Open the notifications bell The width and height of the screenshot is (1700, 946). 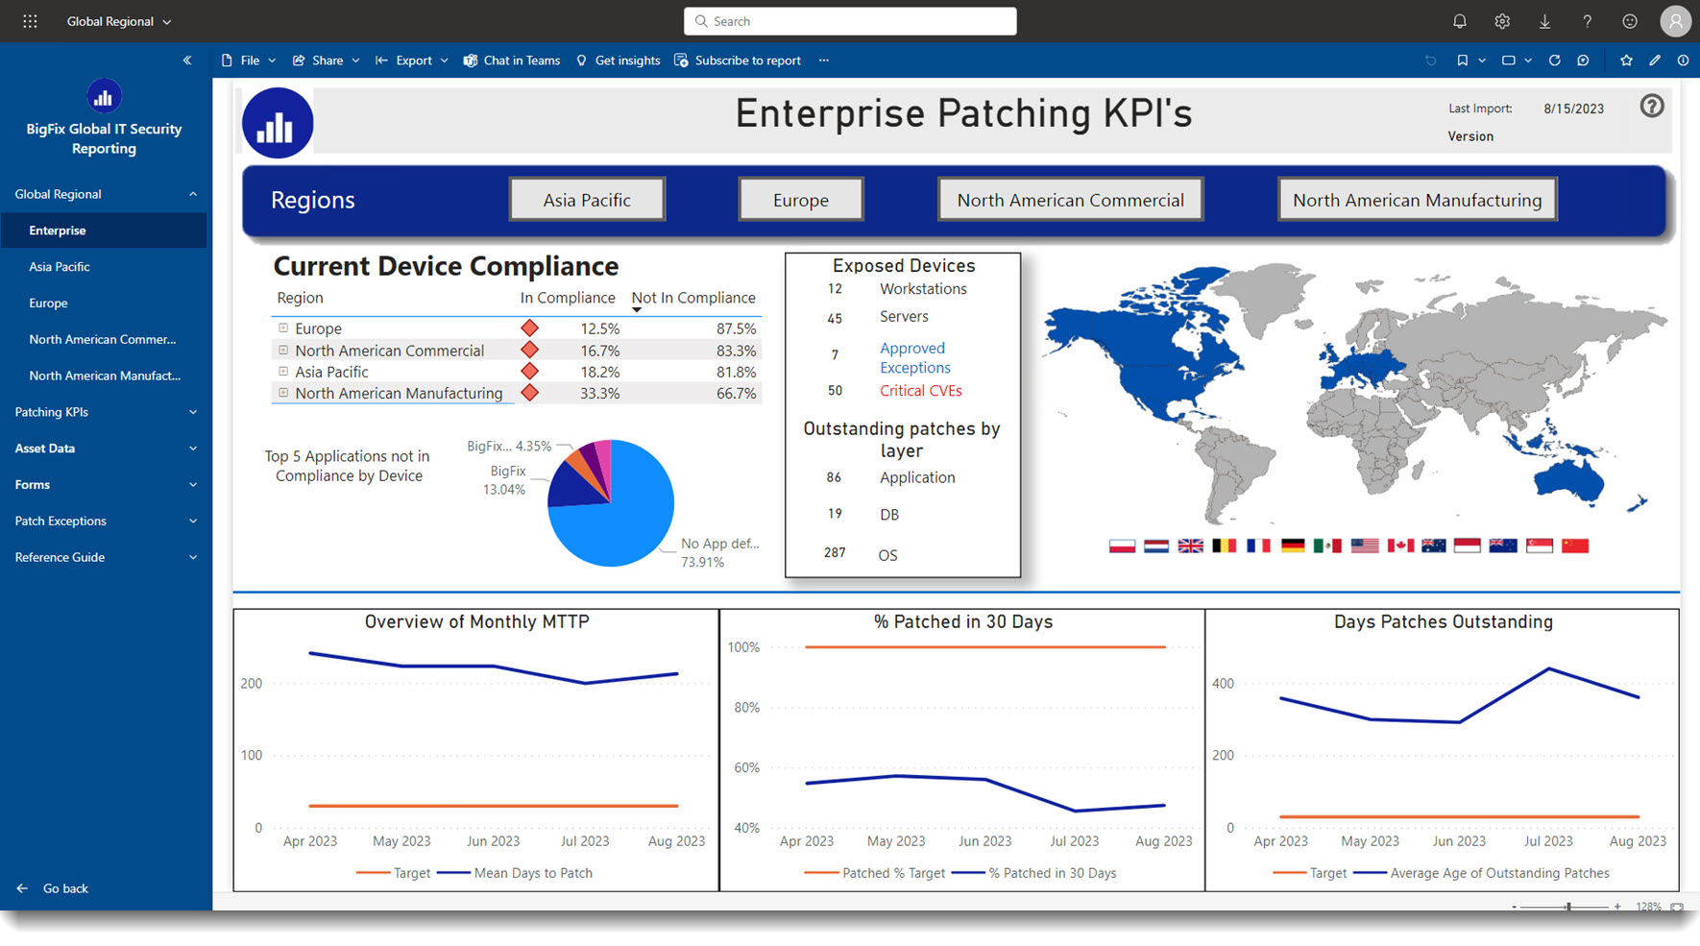pos(1459,21)
